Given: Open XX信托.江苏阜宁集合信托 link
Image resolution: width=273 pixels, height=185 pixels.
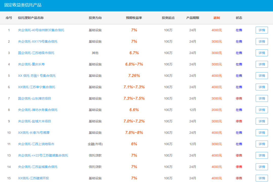Looking at the screenshot, I should pos(37,87).
